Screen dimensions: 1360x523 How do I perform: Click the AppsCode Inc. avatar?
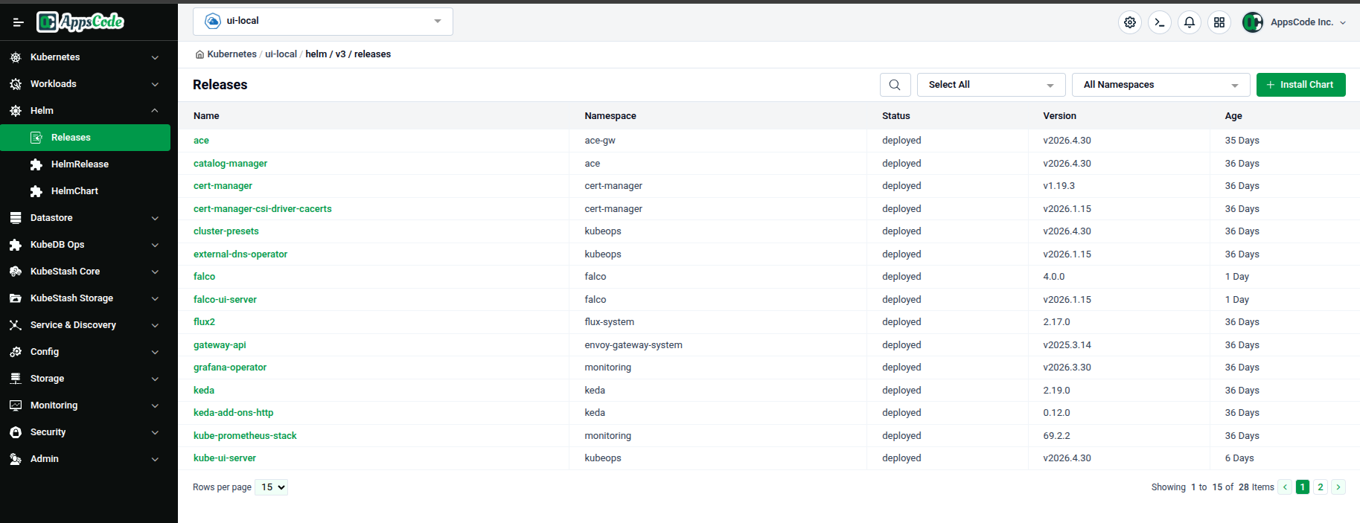pos(1253,22)
